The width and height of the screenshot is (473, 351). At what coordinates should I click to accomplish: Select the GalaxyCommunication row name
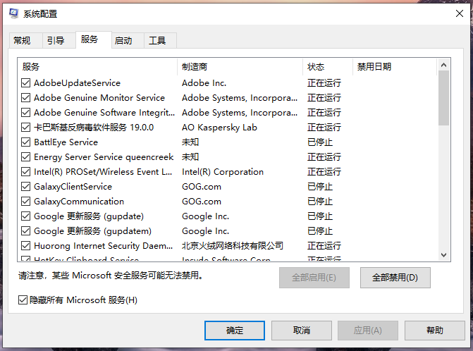point(79,201)
